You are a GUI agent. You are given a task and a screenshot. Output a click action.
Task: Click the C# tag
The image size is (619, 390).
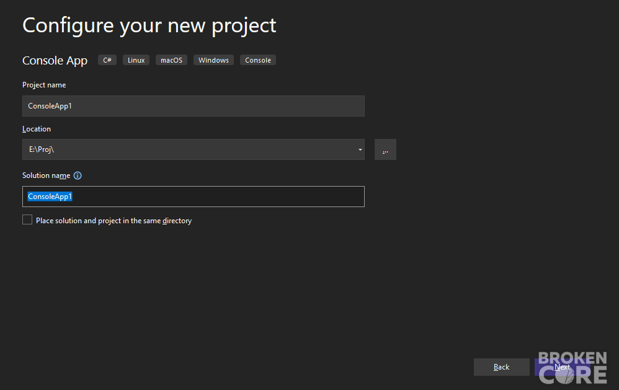pos(107,60)
